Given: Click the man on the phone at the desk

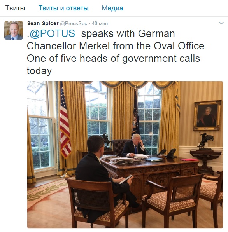Looking at the screenshot, I should (x=134, y=146).
